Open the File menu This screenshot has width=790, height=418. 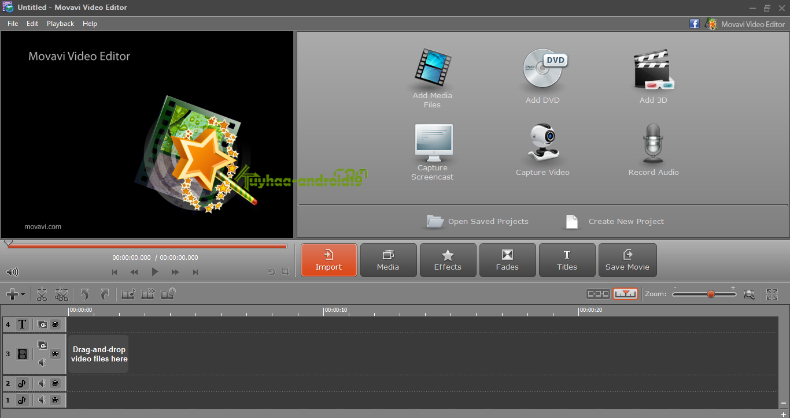coord(13,24)
